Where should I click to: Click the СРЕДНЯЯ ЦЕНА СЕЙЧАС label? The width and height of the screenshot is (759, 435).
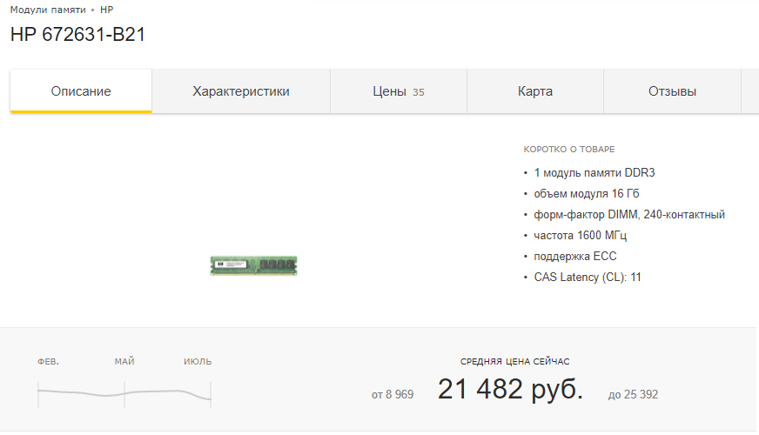tap(514, 361)
